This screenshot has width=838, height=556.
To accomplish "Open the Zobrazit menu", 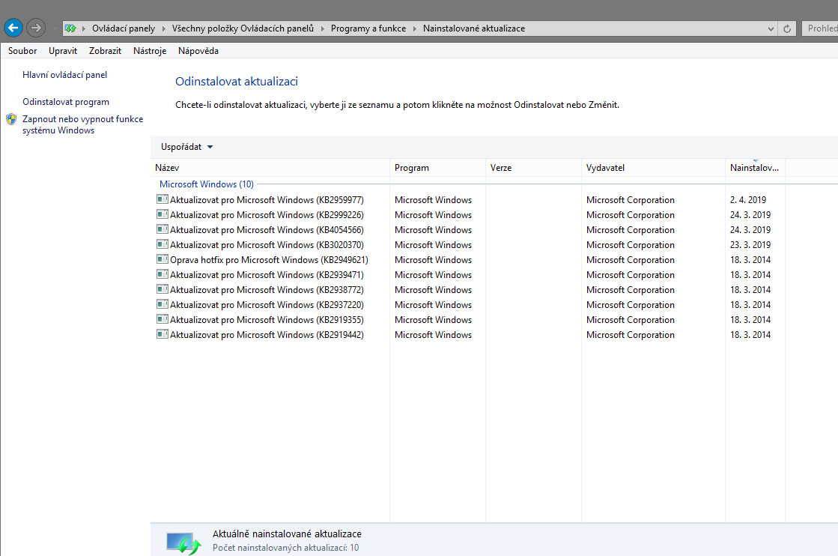I will pos(105,51).
